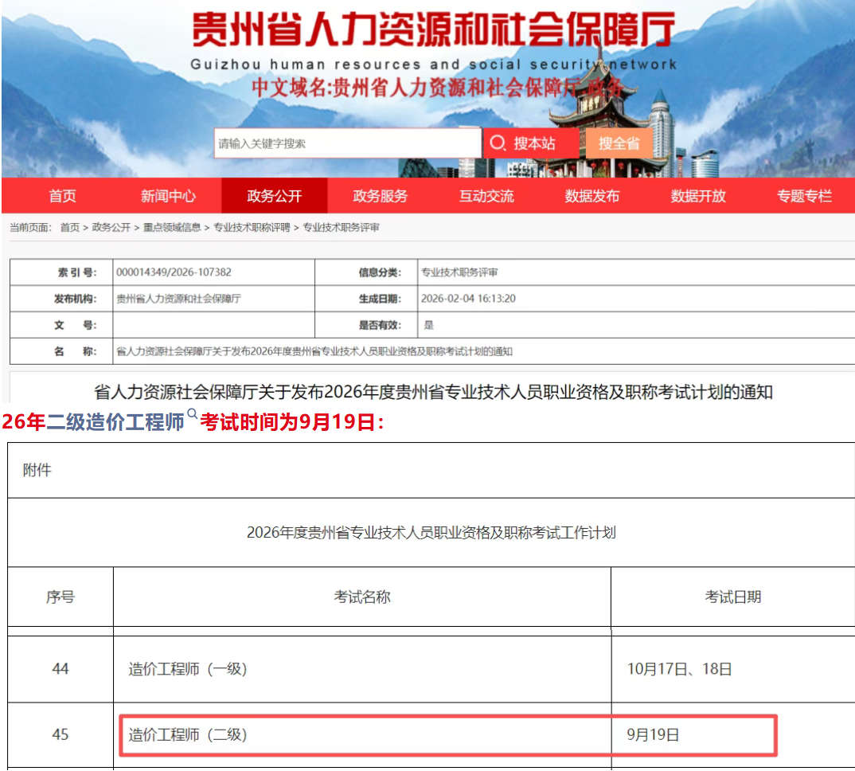Click the keyword search input box
855x771 pixels.
pos(346,142)
